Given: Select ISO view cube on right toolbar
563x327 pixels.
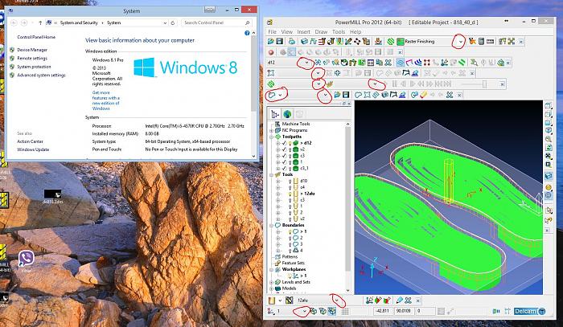Looking at the screenshot, I should pyautogui.click(x=549, y=130).
